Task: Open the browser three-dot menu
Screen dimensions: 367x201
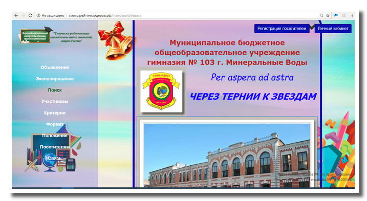Action: coord(352,15)
